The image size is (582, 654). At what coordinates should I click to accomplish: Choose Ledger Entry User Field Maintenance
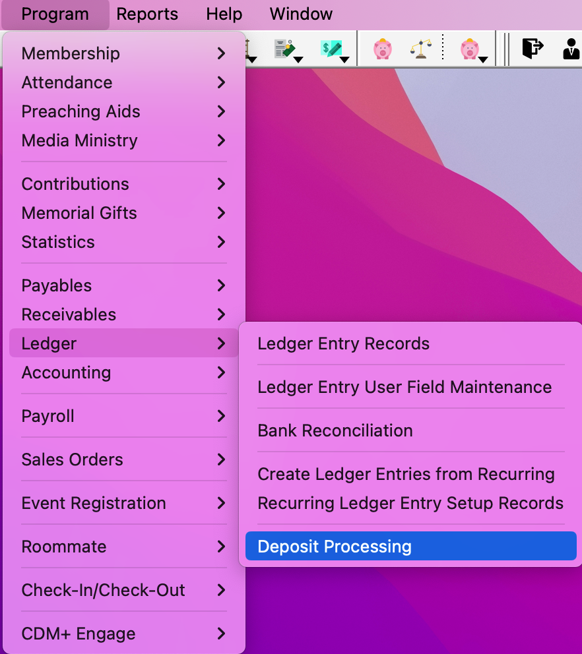[404, 387]
